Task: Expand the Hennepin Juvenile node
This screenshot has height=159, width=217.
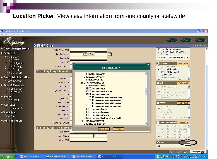Action: (x=87, y=115)
